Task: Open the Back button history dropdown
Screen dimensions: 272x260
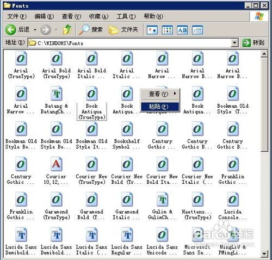Action: pos(35,30)
